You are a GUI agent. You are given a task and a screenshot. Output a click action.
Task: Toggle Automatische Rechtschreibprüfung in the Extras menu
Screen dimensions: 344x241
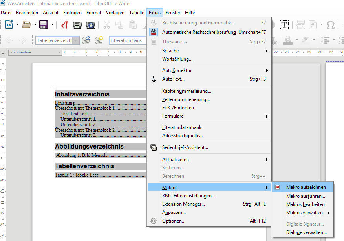pyautogui.click(x=209, y=32)
